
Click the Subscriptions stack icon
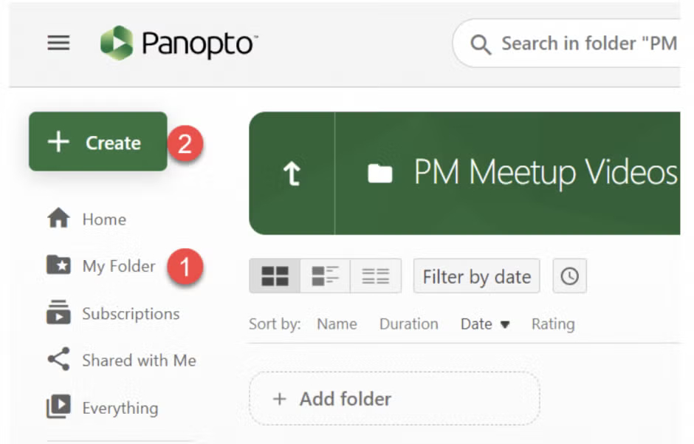[x=58, y=312]
